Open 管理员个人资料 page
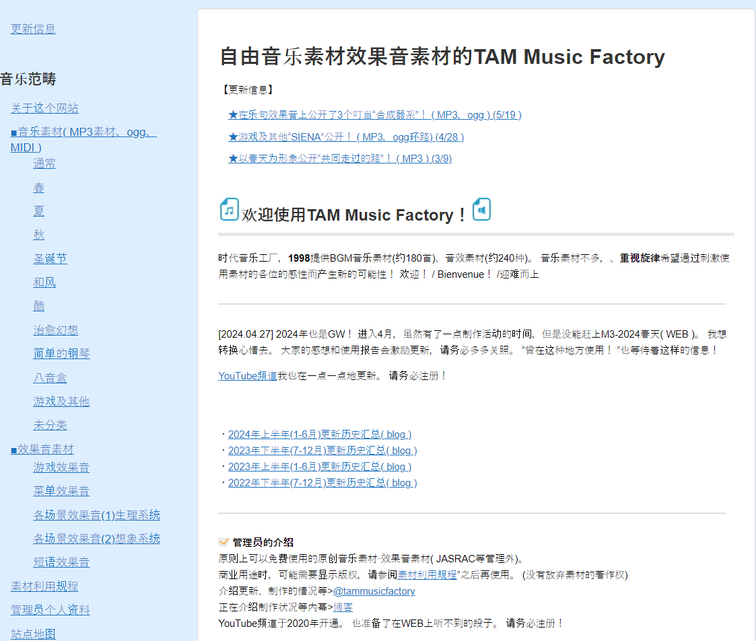The height and width of the screenshot is (641, 756). pyautogui.click(x=50, y=609)
